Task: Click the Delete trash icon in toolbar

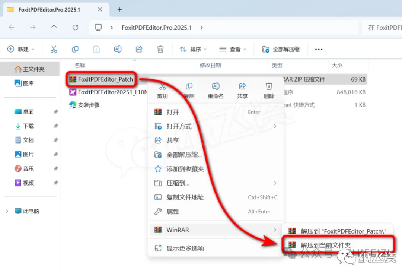Action: pos(160,49)
